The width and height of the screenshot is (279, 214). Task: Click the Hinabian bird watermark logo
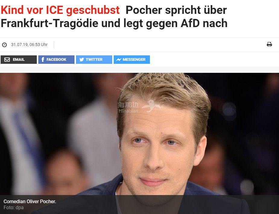[151, 106]
